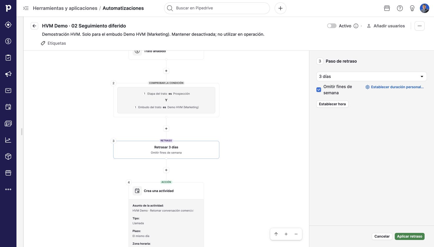Image resolution: width=434 pixels, height=247 pixels.
Task: Click Herramientas y aplicaciones breadcrumb
Action: [x=65, y=8]
